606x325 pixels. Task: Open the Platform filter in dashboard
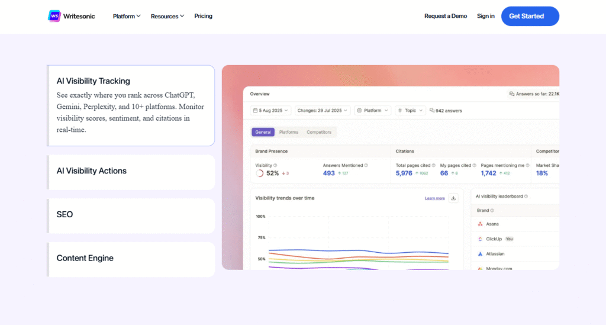[373, 111]
